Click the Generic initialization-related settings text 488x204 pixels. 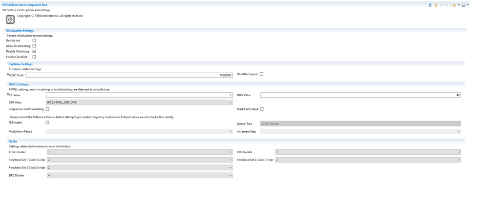(30, 36)
